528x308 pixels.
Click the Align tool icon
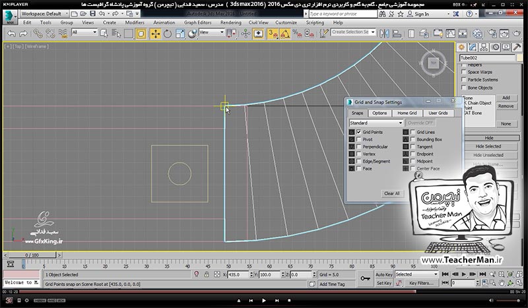pos(397,34)
